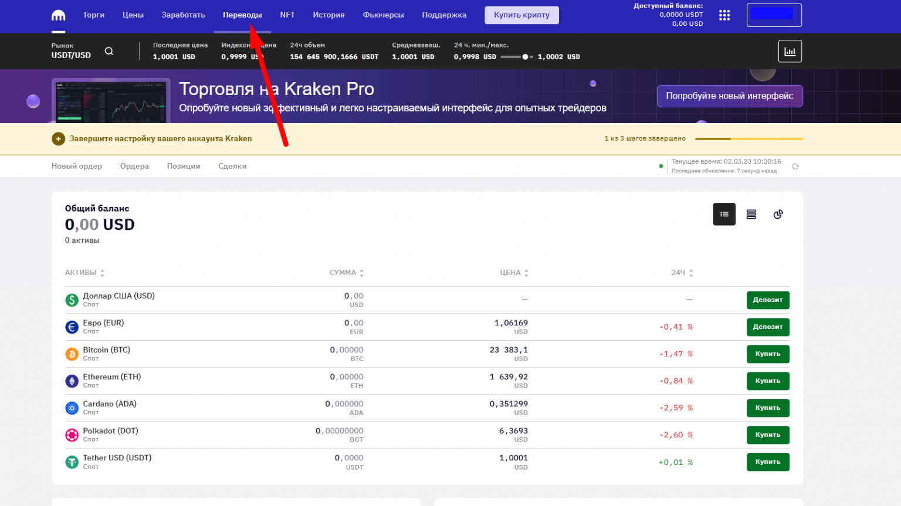
Task: Click the Bitcoin (BTC) coin icon
Action: point(72,354)
